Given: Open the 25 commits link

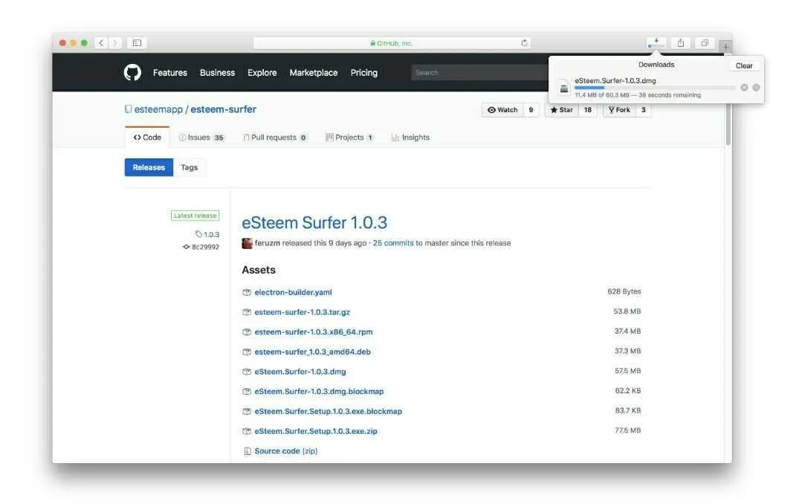Looking at the screenshot, I should (392, 243).
